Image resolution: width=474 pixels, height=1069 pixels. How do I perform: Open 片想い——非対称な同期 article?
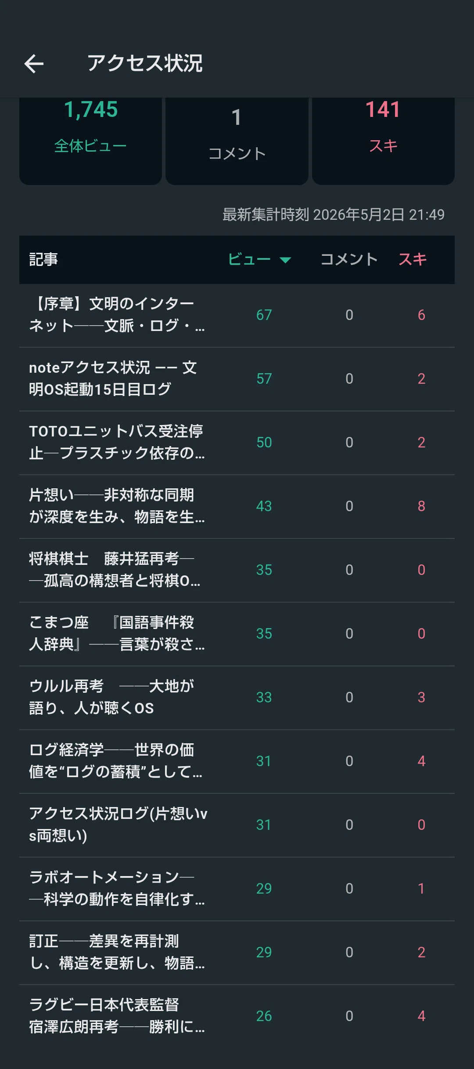[237, 506]
